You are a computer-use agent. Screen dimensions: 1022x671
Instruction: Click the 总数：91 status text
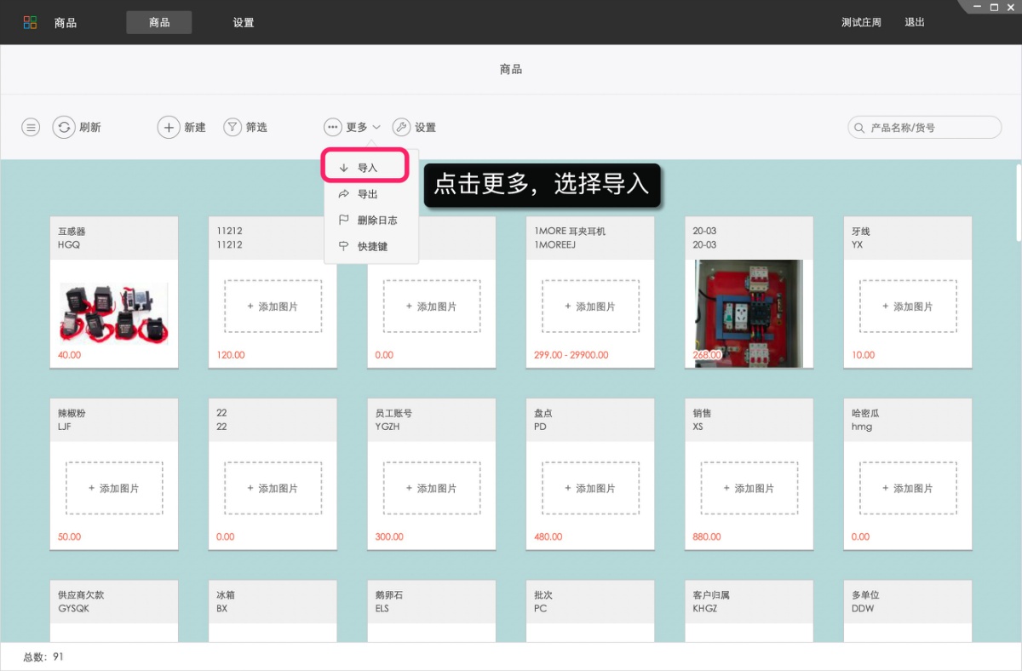tap(43, 657)
